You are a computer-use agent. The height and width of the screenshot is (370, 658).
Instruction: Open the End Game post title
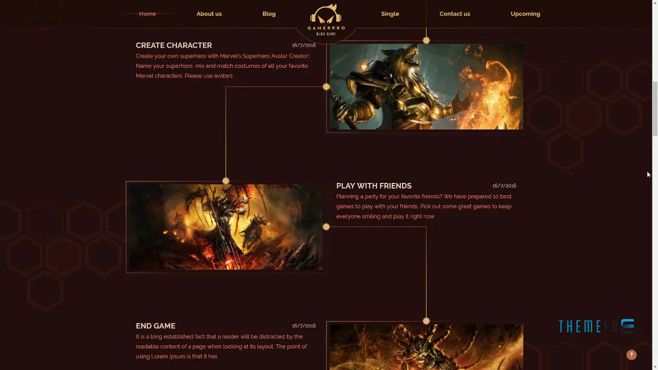click(155, 326)
